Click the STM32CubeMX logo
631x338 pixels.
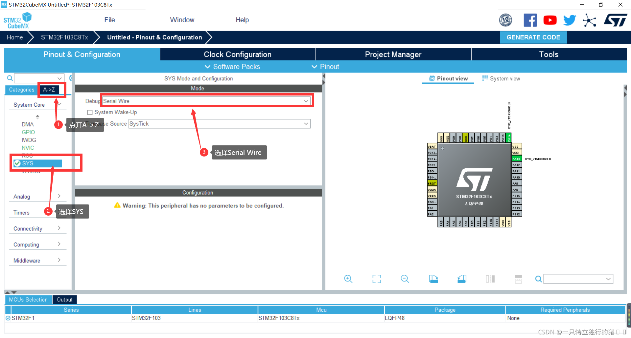click(x=17, y=21)
